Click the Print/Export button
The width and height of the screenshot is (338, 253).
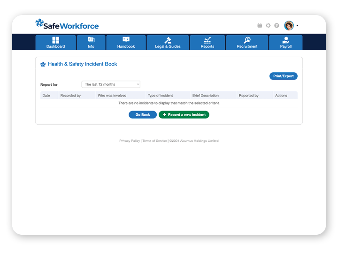[x=283, y=76]
